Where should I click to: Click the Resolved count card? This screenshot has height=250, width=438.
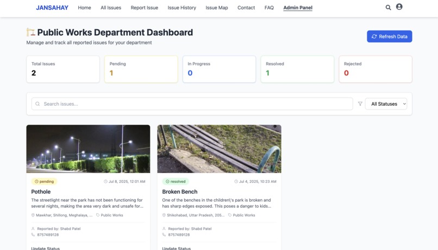(x=297, y=69)
